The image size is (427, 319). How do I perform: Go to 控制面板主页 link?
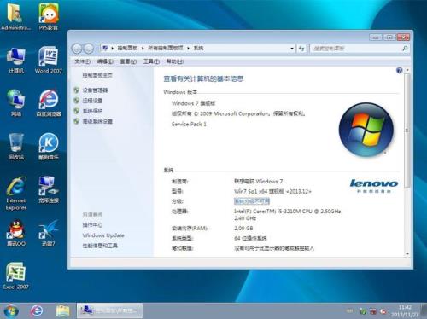[97, 75]
